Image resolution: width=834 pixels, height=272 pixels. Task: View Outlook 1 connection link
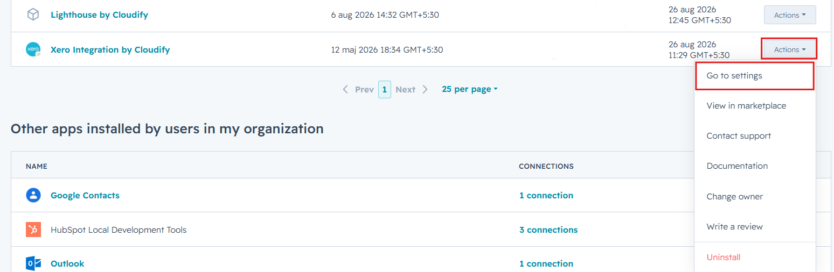coord(546,263)
